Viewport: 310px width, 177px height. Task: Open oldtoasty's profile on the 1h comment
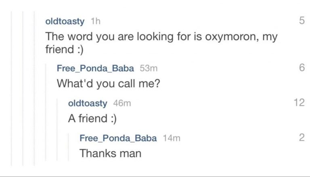[65, 21]
